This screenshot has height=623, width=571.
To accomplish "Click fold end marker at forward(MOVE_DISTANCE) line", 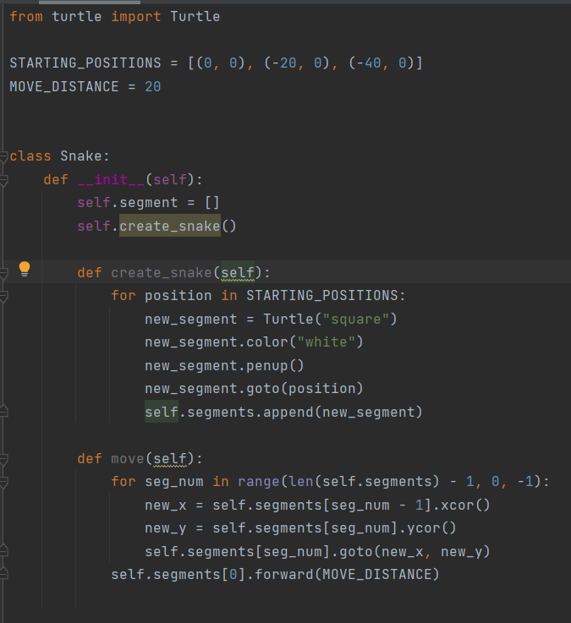I will (3, 573).
